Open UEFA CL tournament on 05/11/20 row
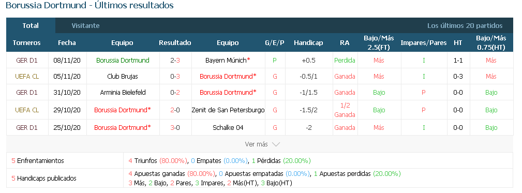Viewport: 522px width, 193px height. point(27,76)
